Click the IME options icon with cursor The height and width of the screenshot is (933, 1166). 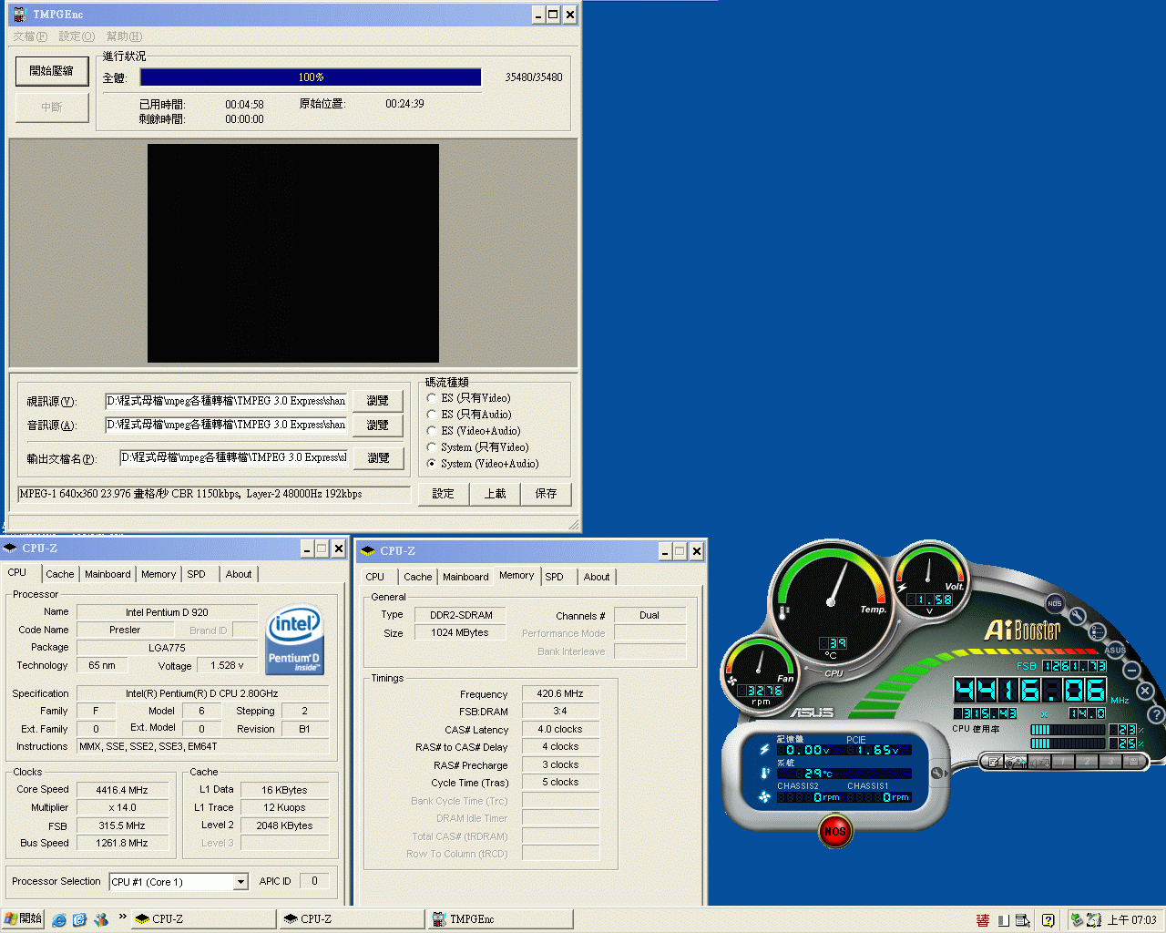click(x=1023, y=920)
